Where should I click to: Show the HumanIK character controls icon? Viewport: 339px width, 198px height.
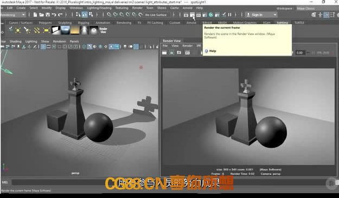(x=320, y=15)
